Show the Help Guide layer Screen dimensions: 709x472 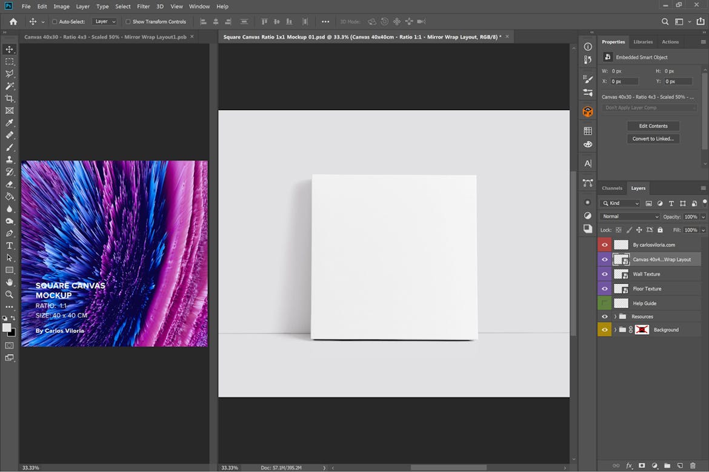[604, 303]
